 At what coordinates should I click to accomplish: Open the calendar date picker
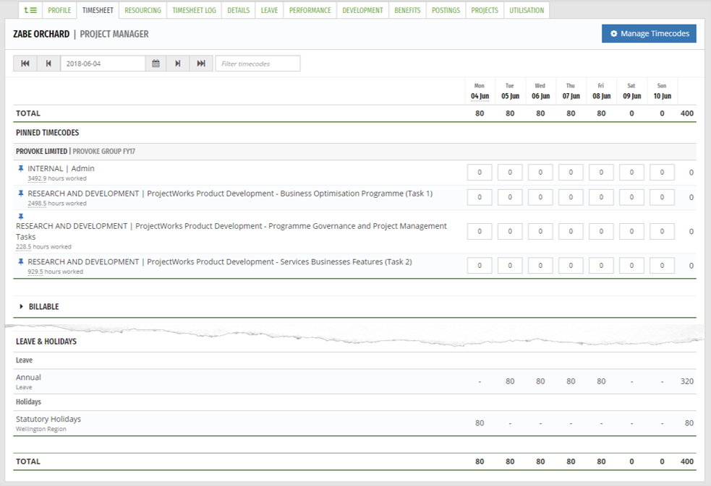tap(156, 64)
